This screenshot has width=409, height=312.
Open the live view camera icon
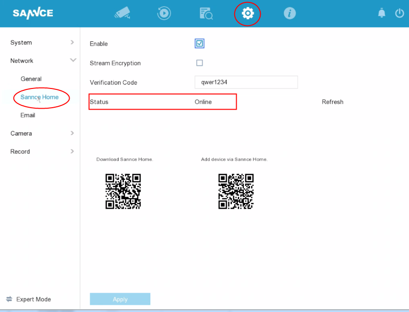pos(122,13)
